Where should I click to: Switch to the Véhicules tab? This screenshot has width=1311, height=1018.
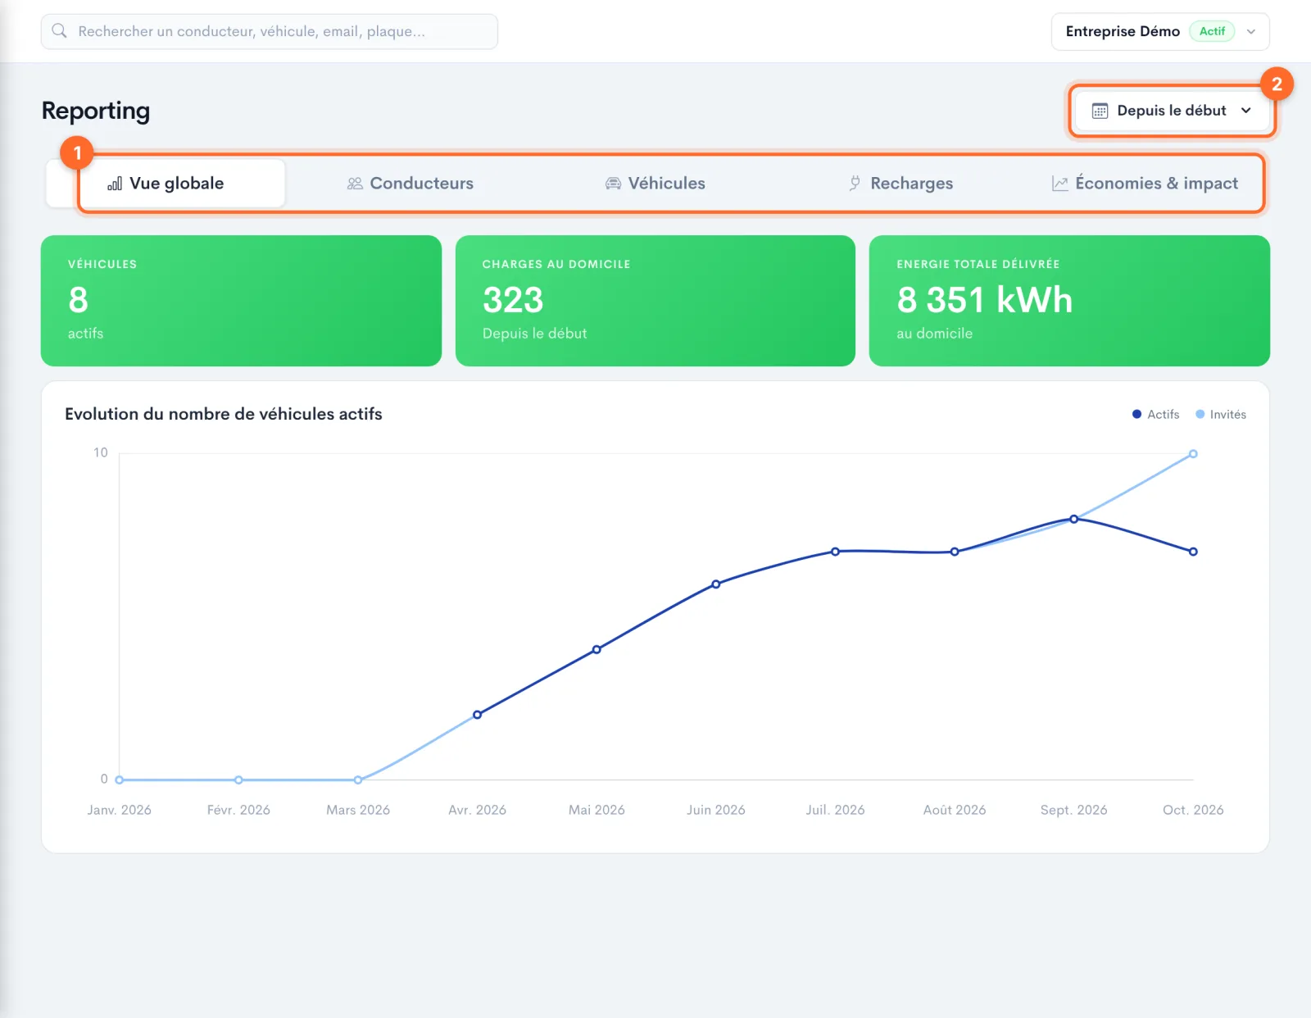[655, 183]
